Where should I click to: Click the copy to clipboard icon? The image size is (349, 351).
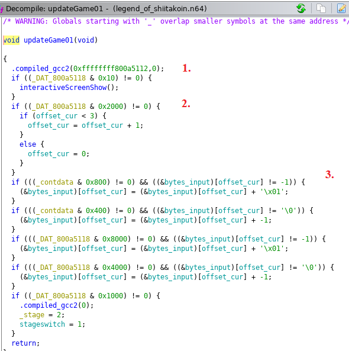pos(321,8)
